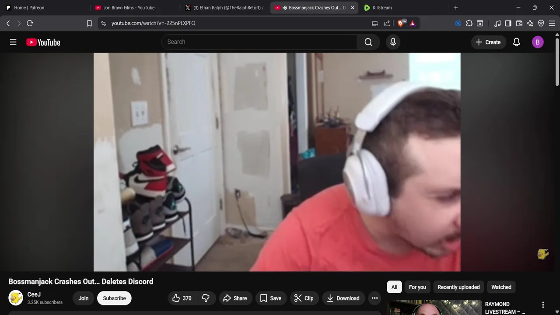The image size is (560, 315).
Task: Close the Bossmanjack Crashes Out tab
Action: click(x=352, y=7)
